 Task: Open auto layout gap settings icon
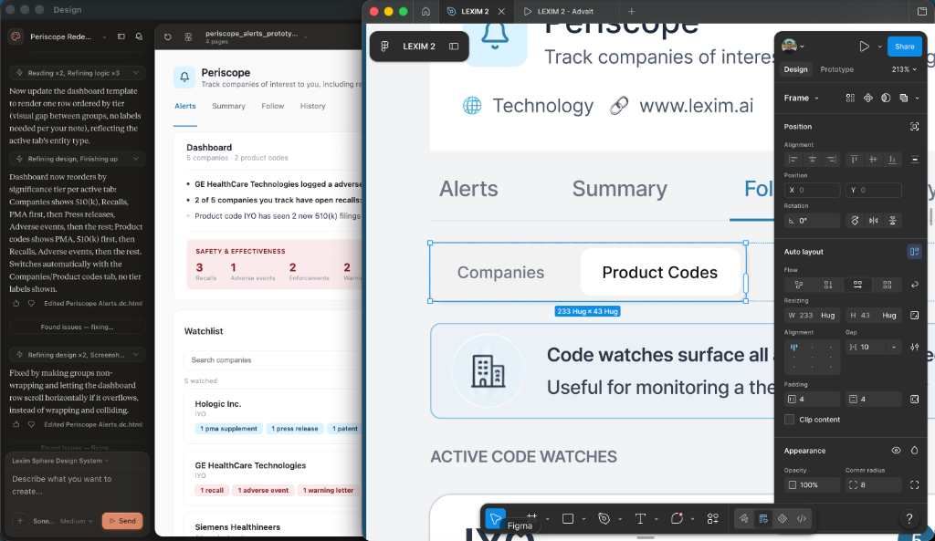pos(914,347)
